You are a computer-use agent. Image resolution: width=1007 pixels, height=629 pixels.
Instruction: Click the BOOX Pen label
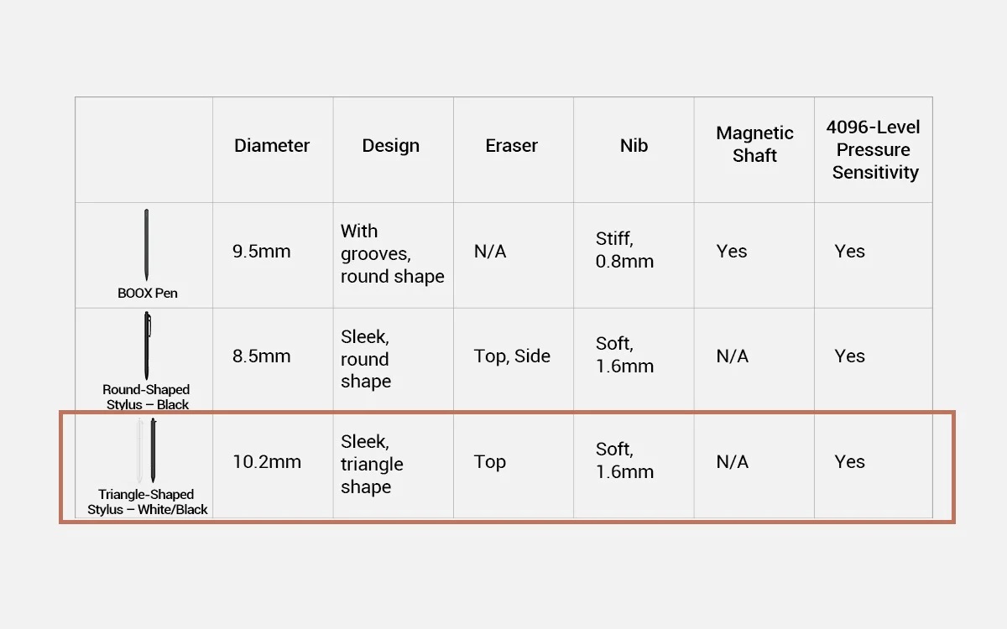click(x=148, y=294)
